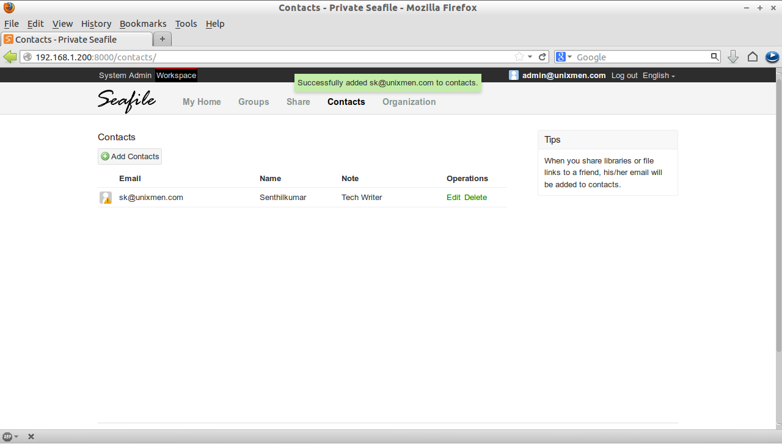Image resolution: width=782 pixels, height=444 pixels.
Task: Click the Contacts page heading
Action: click(x=117, y=137)
